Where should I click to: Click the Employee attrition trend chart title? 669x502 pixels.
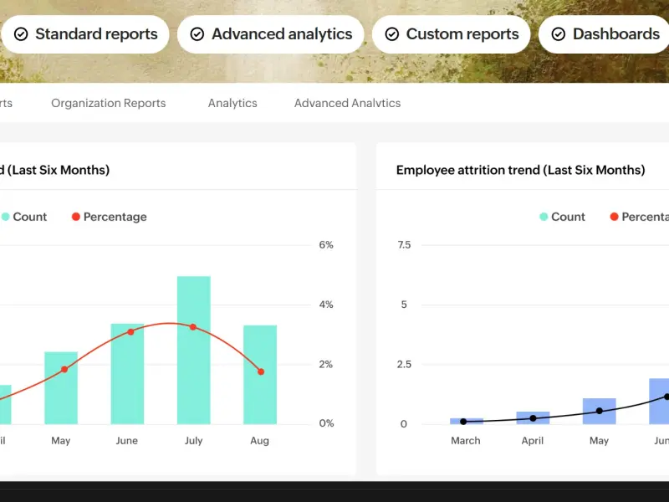click(x=520, y=170)
